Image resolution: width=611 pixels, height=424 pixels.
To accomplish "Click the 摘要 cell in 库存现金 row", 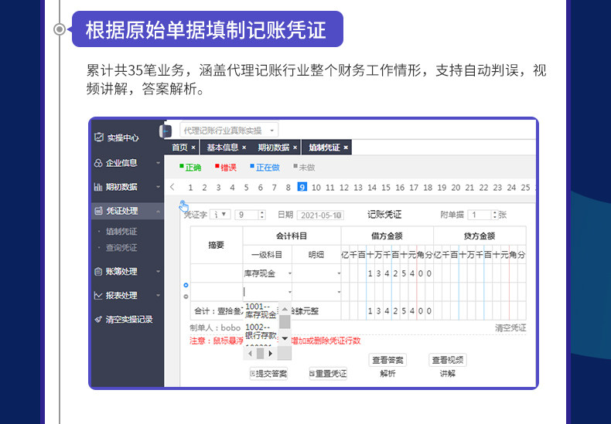I will [x=217, y=273].
